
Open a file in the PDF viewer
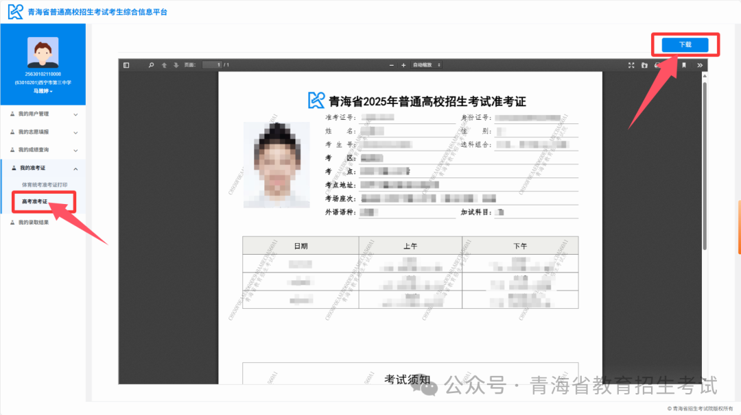tap(645, 65)
